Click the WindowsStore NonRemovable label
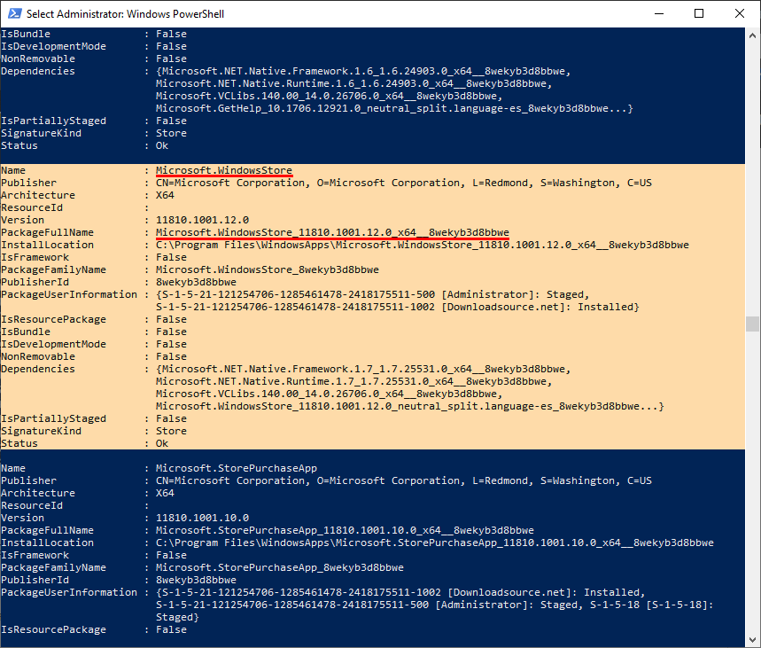The width and height of the screenshot is (761, 648). click(38, 356)
